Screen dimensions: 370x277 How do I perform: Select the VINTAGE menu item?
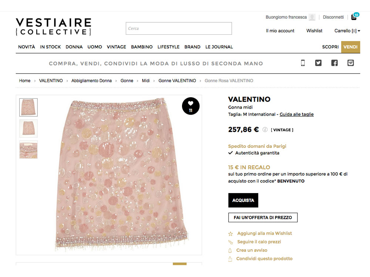117,47
